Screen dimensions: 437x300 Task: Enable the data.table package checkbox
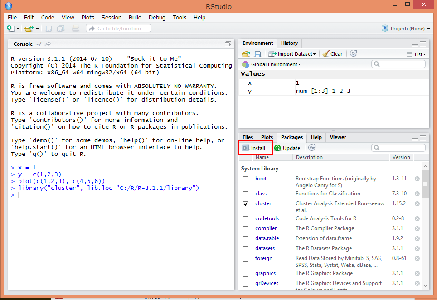pyautogui.click(x=246, y=239)
